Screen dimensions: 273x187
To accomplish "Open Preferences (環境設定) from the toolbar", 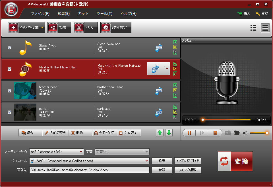I will click(116, 28).
